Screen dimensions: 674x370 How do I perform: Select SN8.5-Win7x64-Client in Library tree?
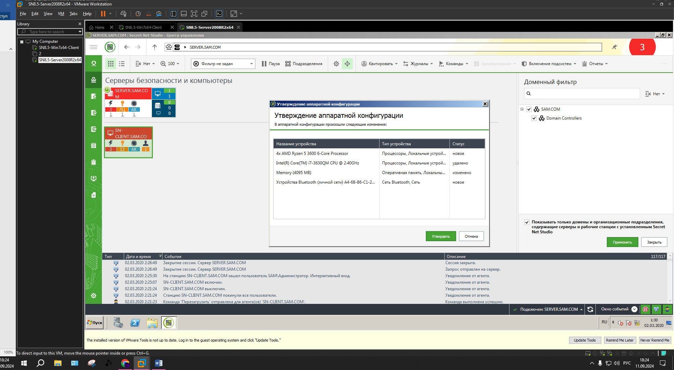coord(59,48)
